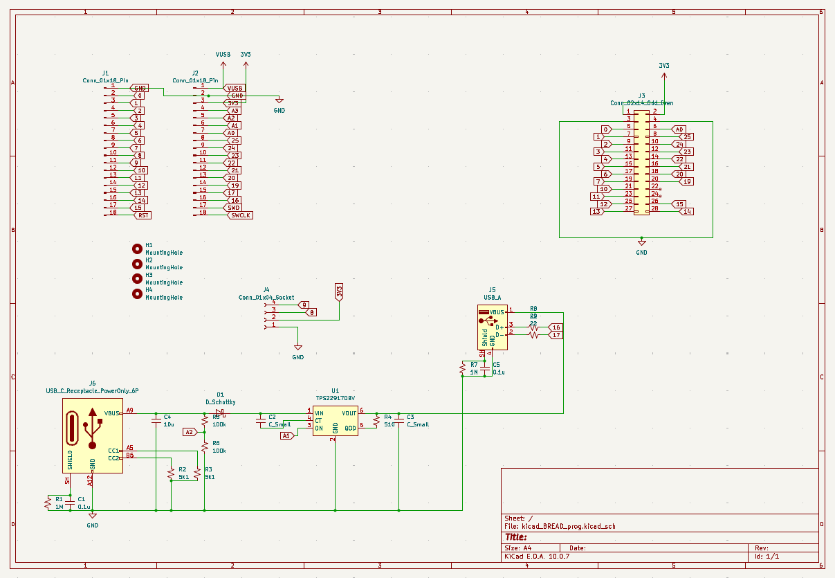Select label 13 at J3 pin 27
Image resolution: width=835 pixels, height=578 pixels.
coord(597,212)
